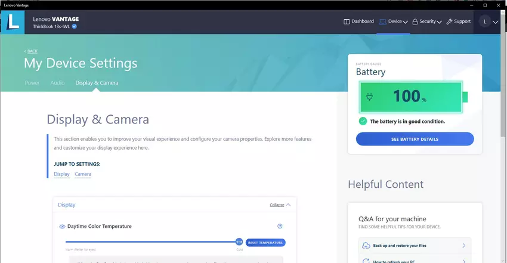Image resolution: width=507 pixels, height=263 pixels.
Task: Switch to the Power tab
Action: point(32,83)
